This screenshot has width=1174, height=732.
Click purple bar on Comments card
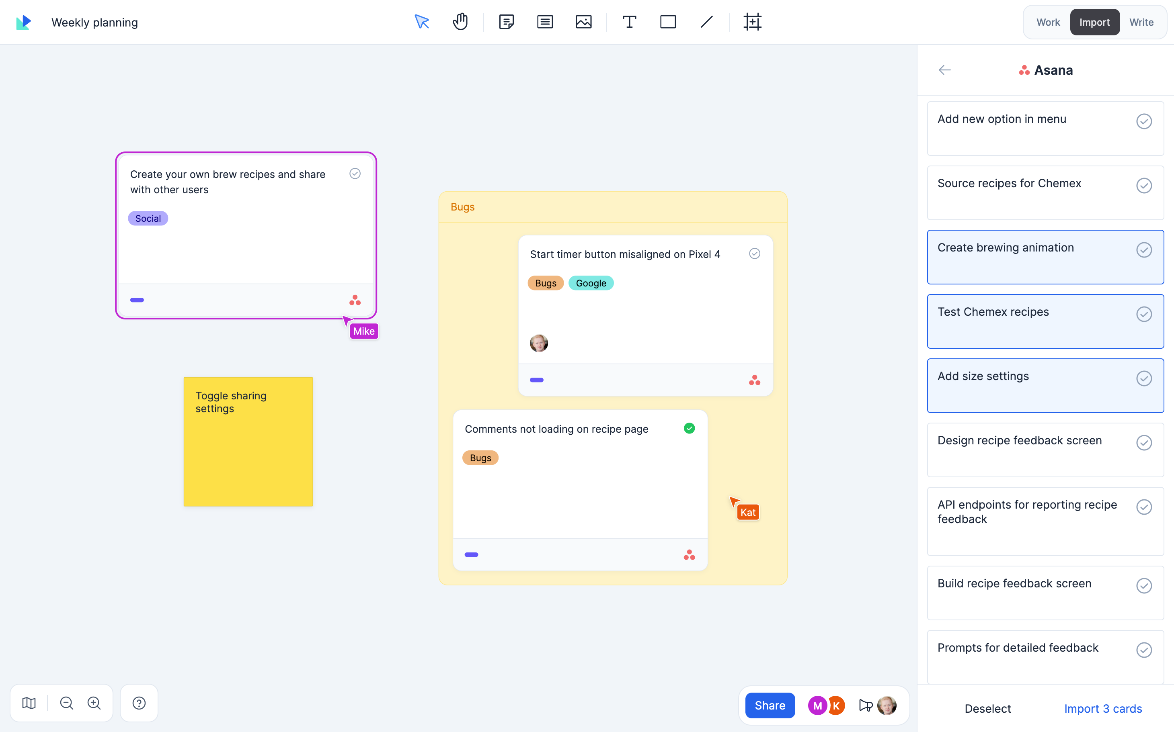[472, 555]
